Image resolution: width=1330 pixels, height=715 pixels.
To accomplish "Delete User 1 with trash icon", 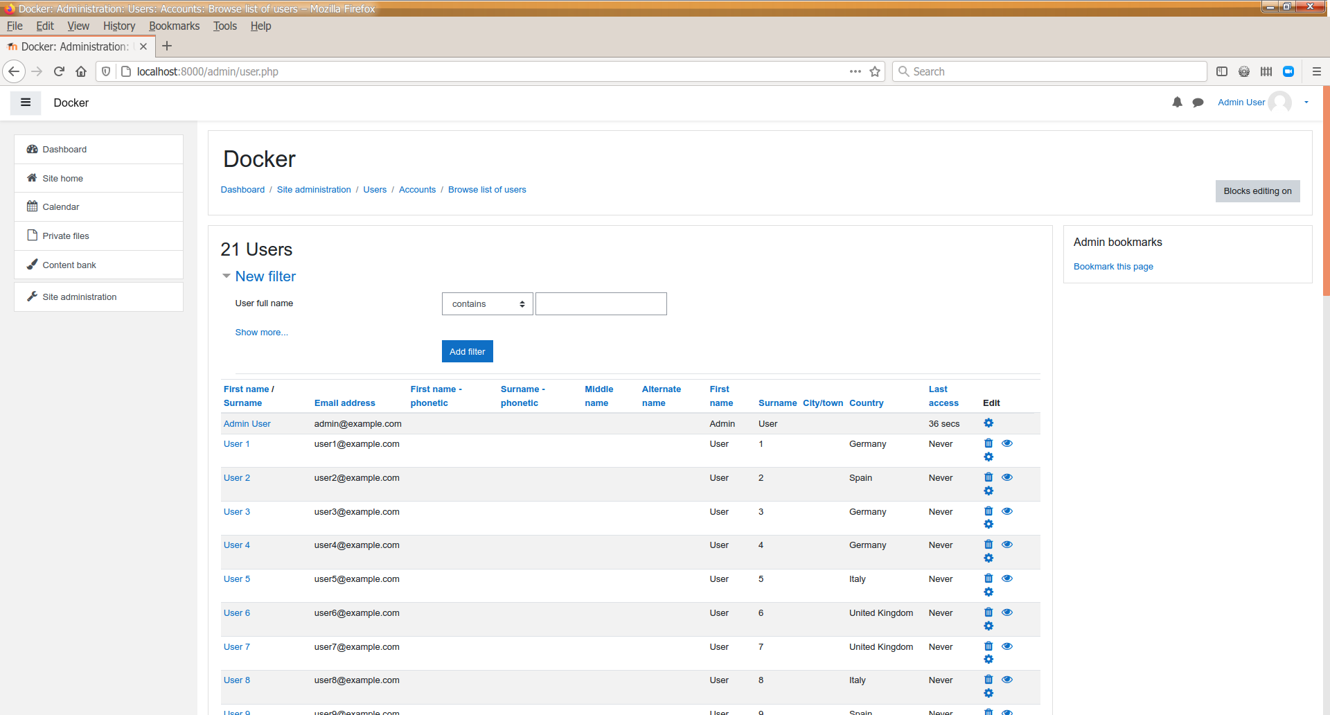I will tap(988, 443).
